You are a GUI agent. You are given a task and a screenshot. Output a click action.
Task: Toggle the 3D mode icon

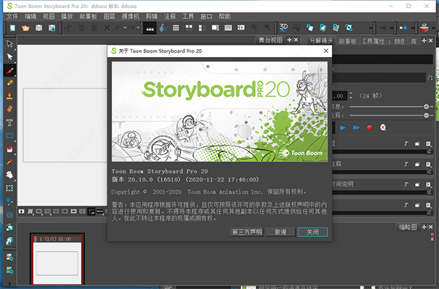283,28
